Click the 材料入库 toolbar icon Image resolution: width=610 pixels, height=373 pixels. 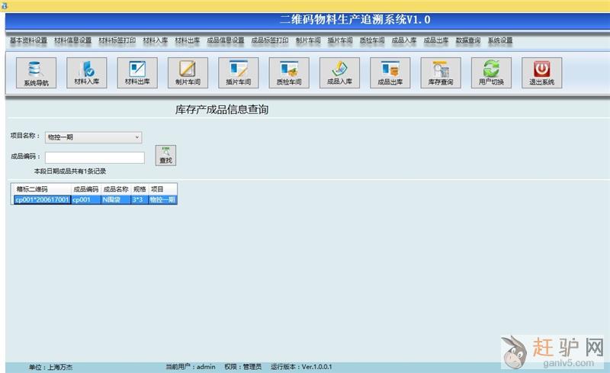[86, 73]
